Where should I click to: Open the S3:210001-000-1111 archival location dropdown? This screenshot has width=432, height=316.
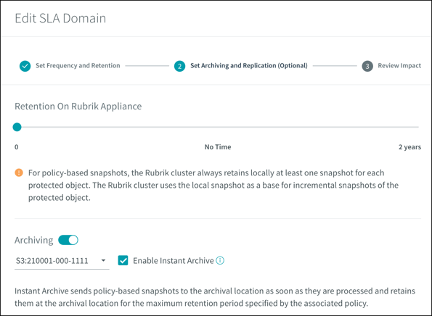pyautogui.click(x=62, y=261)
